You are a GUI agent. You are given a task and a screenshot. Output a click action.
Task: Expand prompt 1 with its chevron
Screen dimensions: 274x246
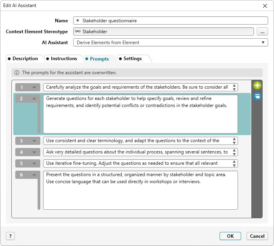(34, 87)
